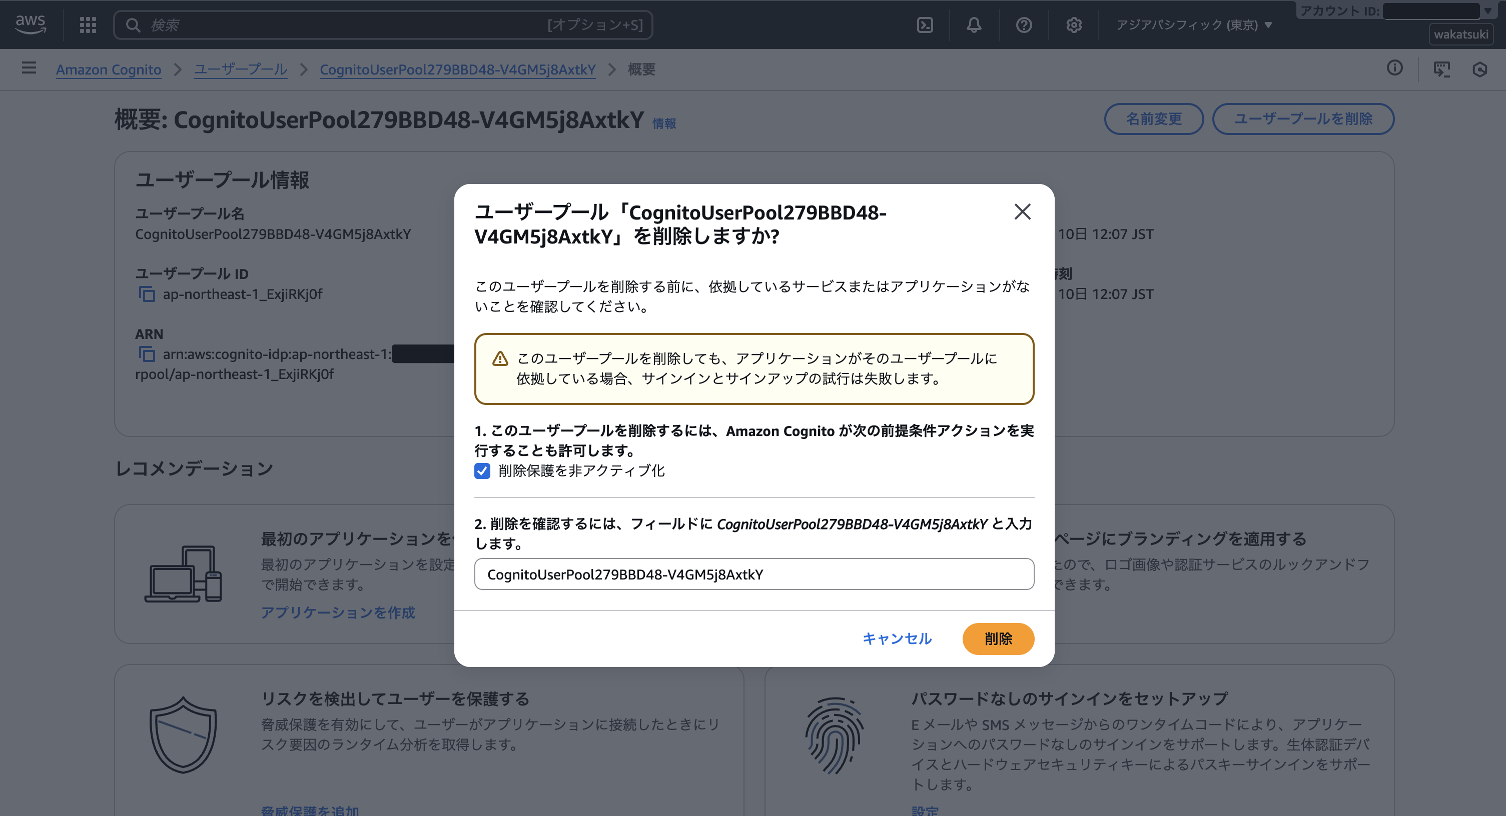Open the info panel icon
The image size is (1506, 816).
[x=1394, y=68]
